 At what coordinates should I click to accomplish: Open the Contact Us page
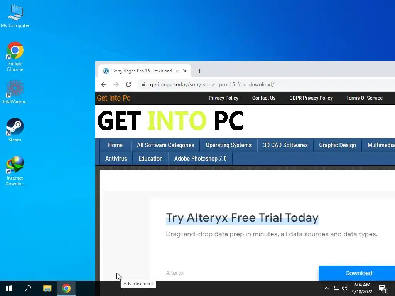(264, 98)
